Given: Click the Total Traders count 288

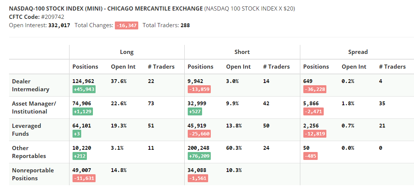Looking at the screenshot, I should (x=185, y=25).
